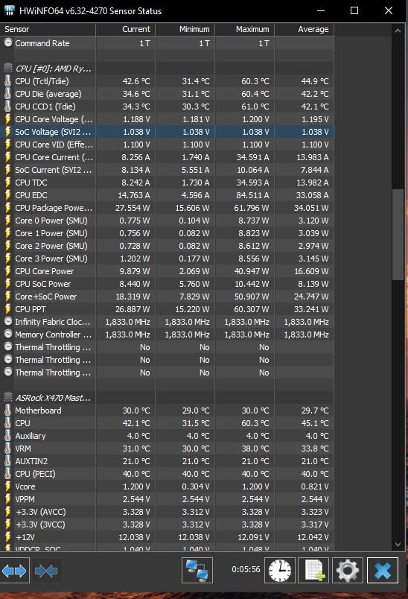Select the Auxiliary temperature row
The height and width of the screenshot is (599, 408).
pos(168,436)
